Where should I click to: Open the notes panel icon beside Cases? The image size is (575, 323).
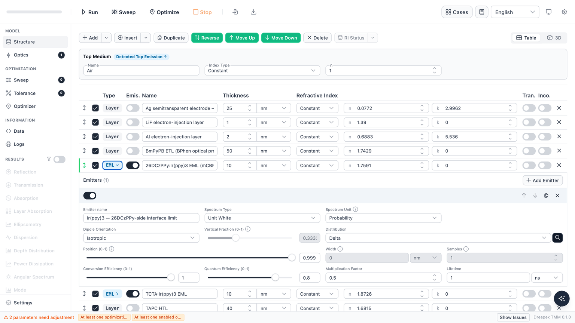tap(481, 12)
